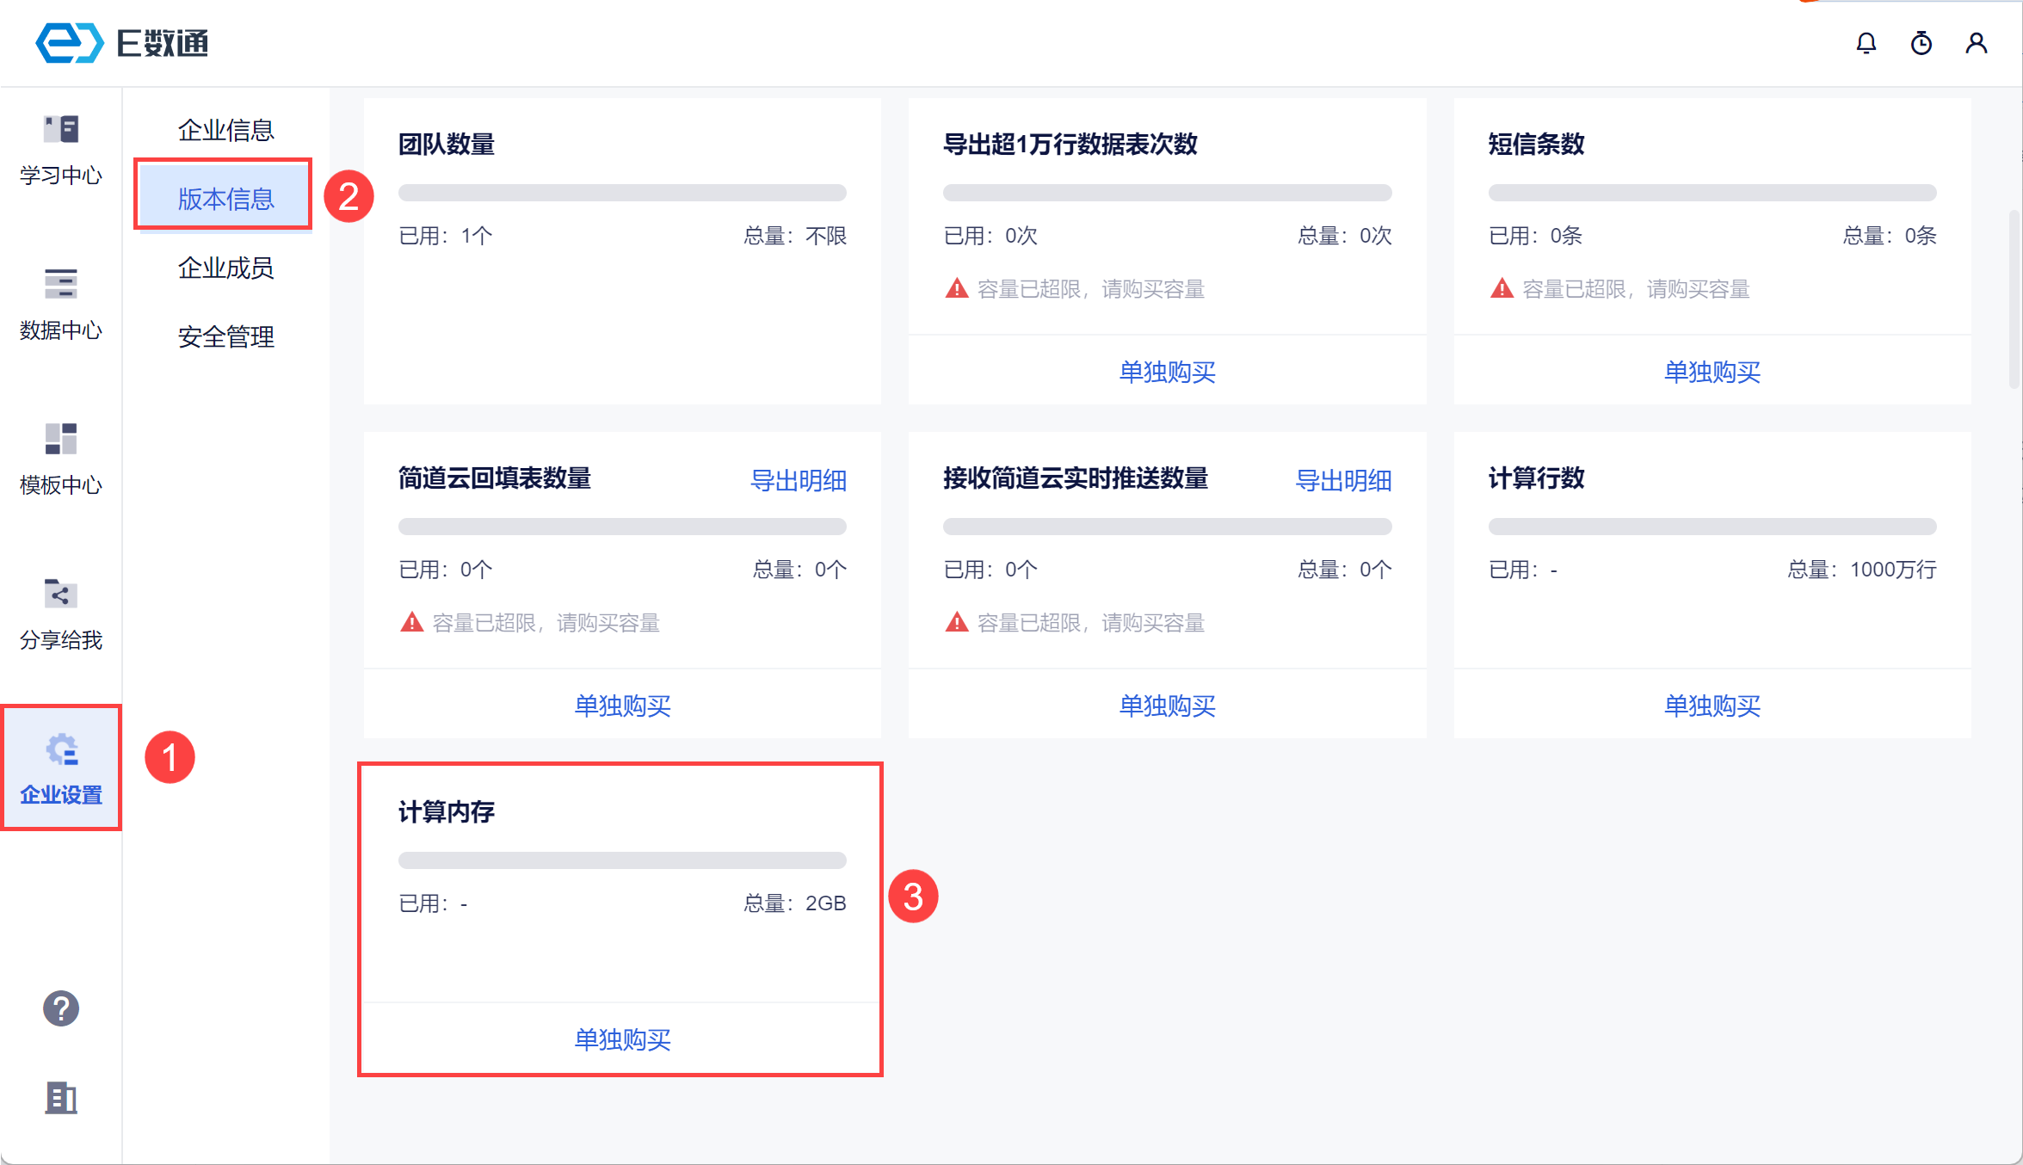Click 单独购买 under 计算内存
The width and height of the screenshot is (2023, 1165).
pos(622,1039)
